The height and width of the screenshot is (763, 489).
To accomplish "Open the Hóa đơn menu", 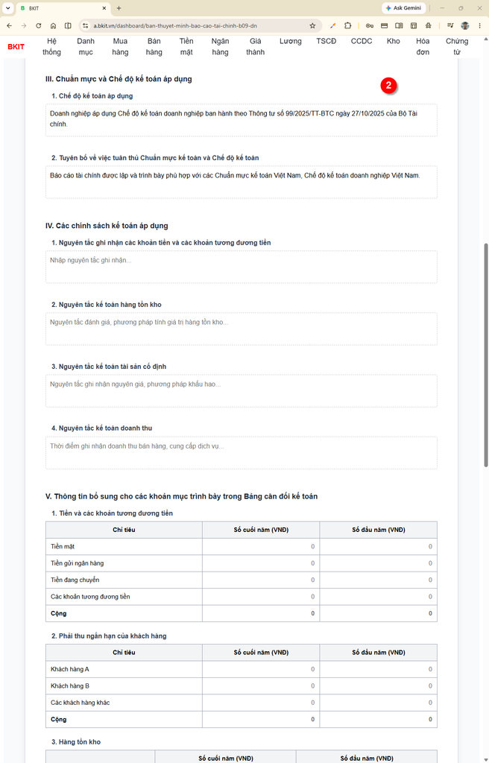I will click(423, 47).
